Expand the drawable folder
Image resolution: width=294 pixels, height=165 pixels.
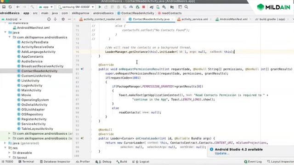pos(9,153)
